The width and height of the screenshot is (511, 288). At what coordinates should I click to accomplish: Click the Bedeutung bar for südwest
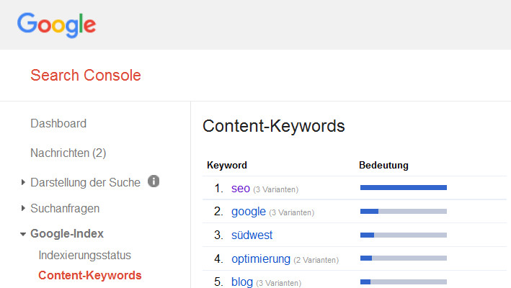pos(403,235)
